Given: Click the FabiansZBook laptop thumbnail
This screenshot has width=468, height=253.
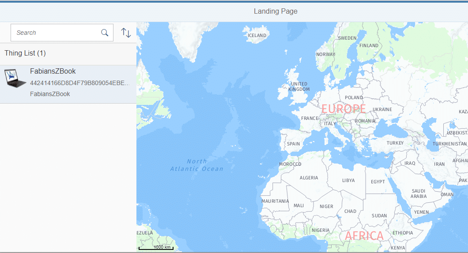Looking at the screenshot, I should 15,78.
